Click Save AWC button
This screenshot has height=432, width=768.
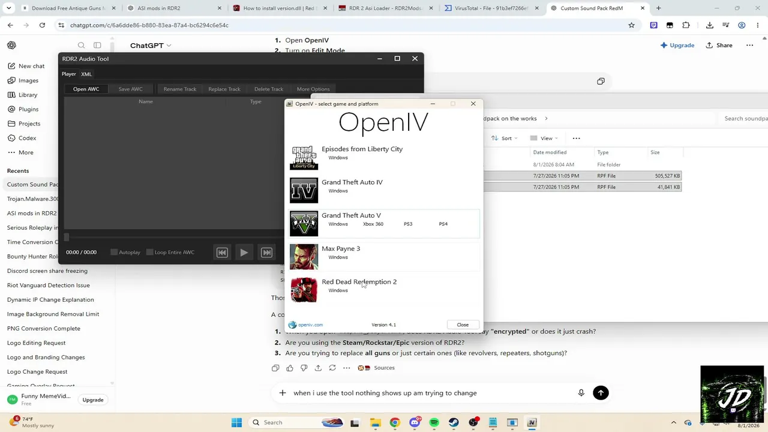(131, 89)
